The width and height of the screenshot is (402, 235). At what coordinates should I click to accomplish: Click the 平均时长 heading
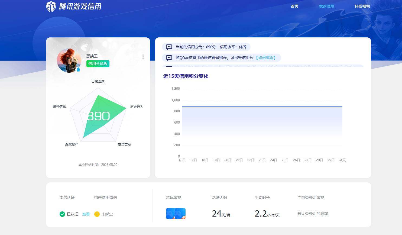pyautogui.click(x=262, y=198)
